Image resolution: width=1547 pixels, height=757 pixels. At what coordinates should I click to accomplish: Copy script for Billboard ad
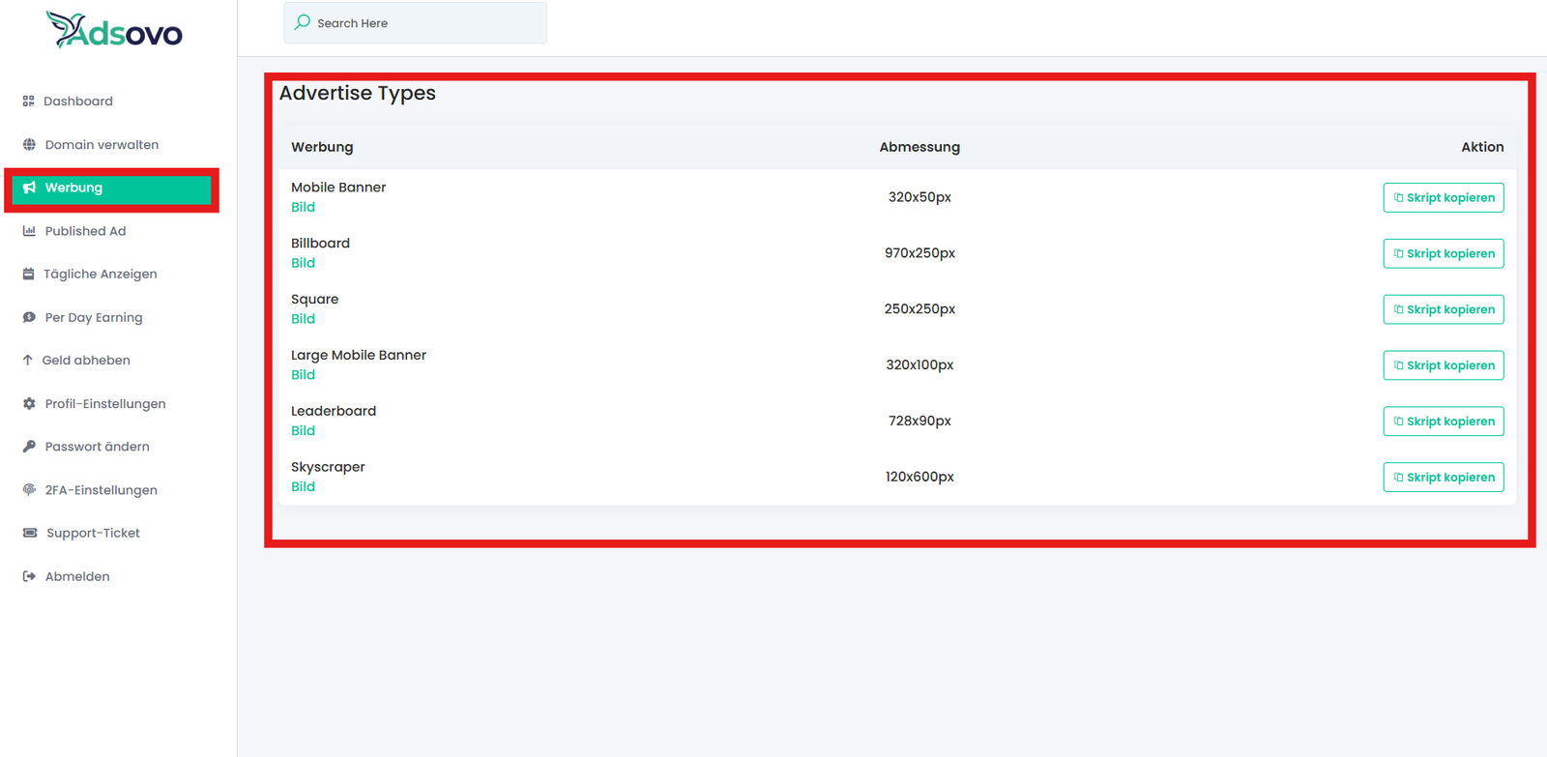(x=1443, y=253)
